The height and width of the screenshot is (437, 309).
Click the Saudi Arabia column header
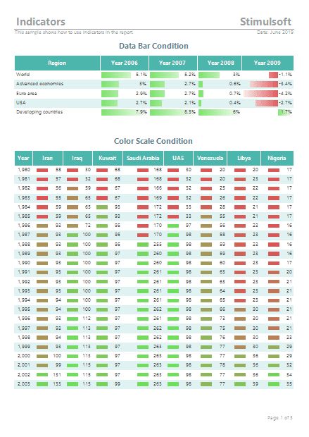[x=143, y=158]
